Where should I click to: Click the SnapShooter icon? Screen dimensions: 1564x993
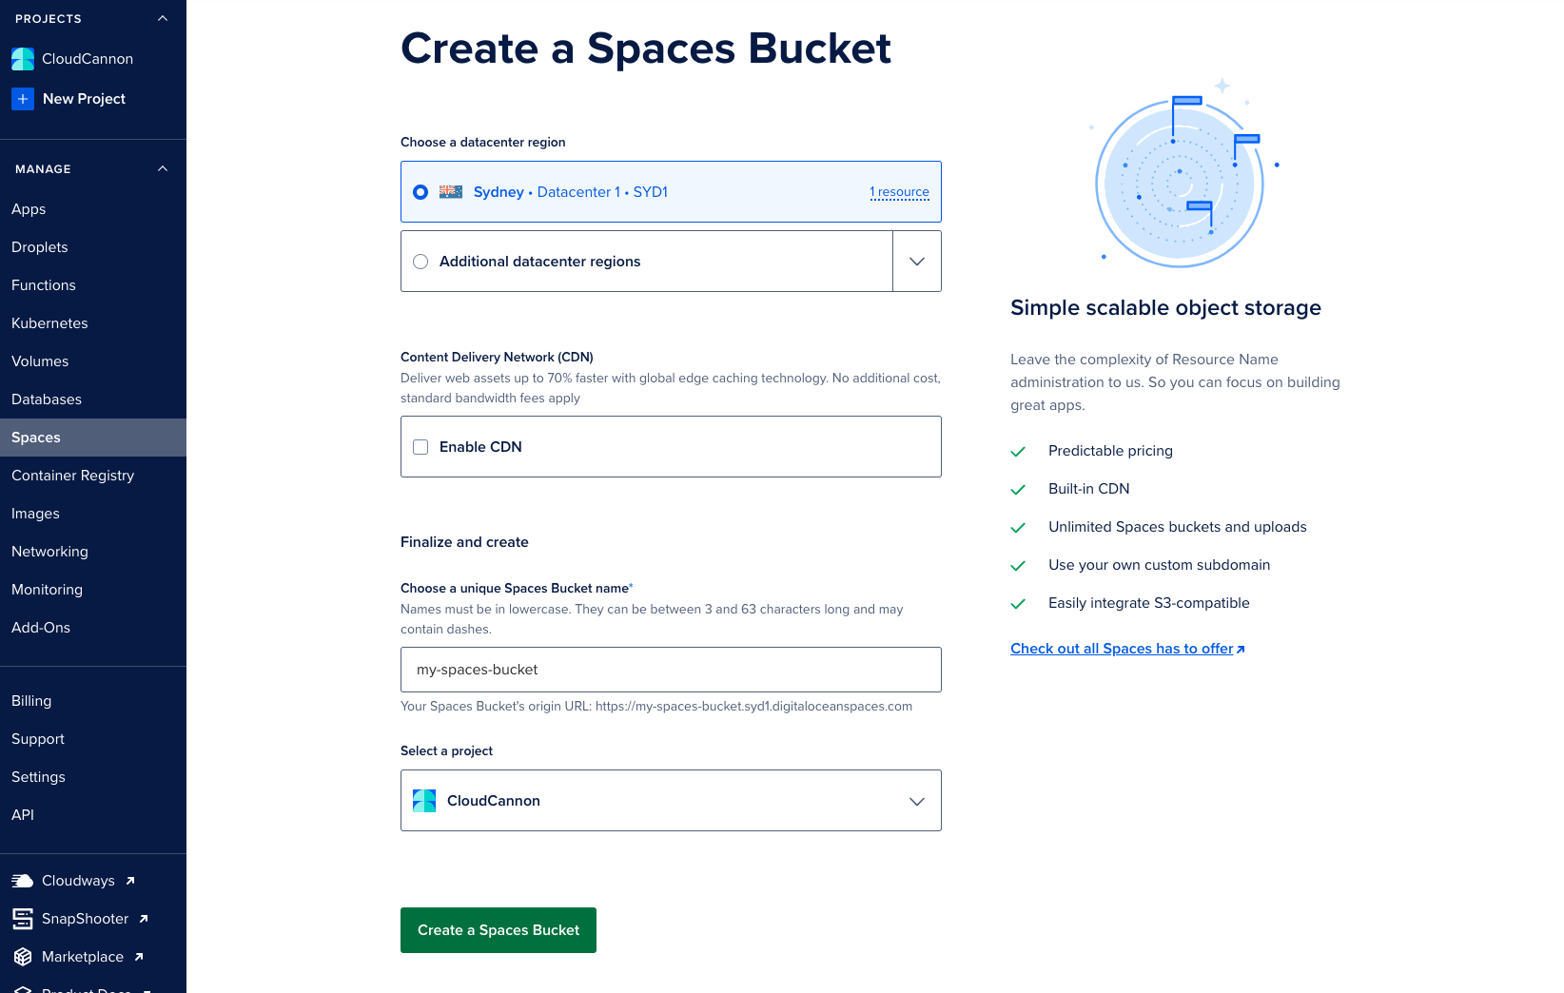pos(22,918)
